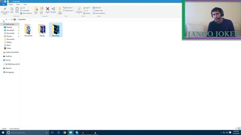The height and width of the screenshot is (135, 241).
Task: Open Homegroup in navigation pane
Action: [9, 72]
